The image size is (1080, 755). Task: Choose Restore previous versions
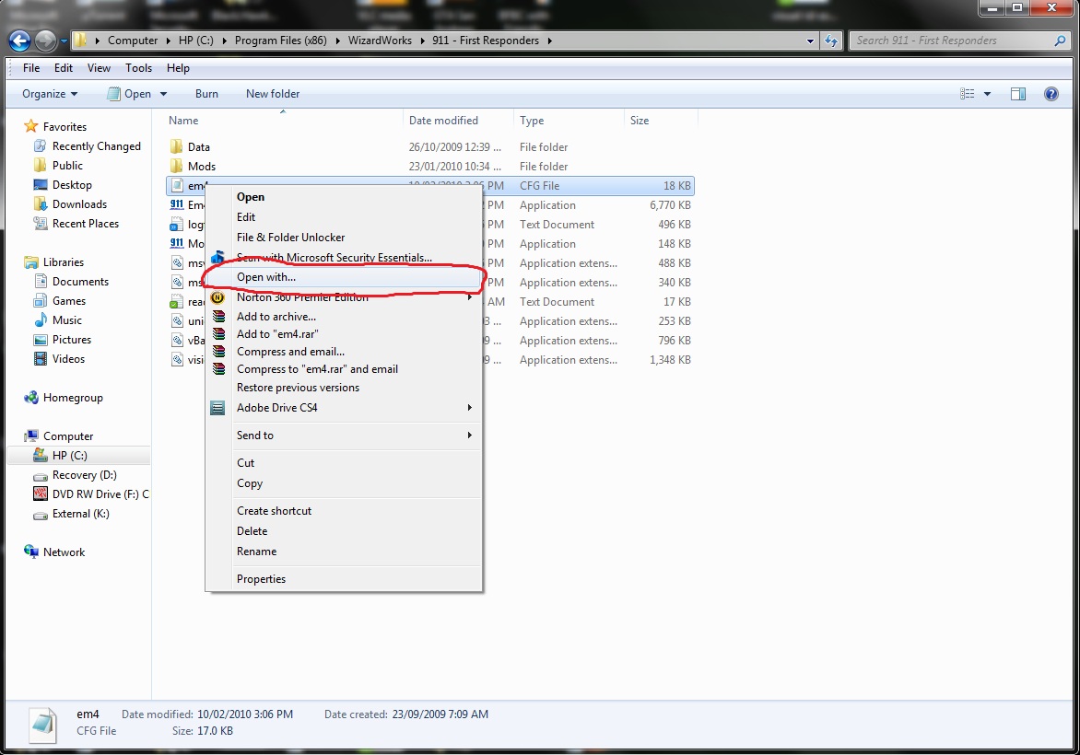345,388
